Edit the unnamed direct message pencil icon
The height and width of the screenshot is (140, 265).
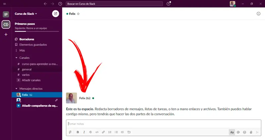pos(56,100)
